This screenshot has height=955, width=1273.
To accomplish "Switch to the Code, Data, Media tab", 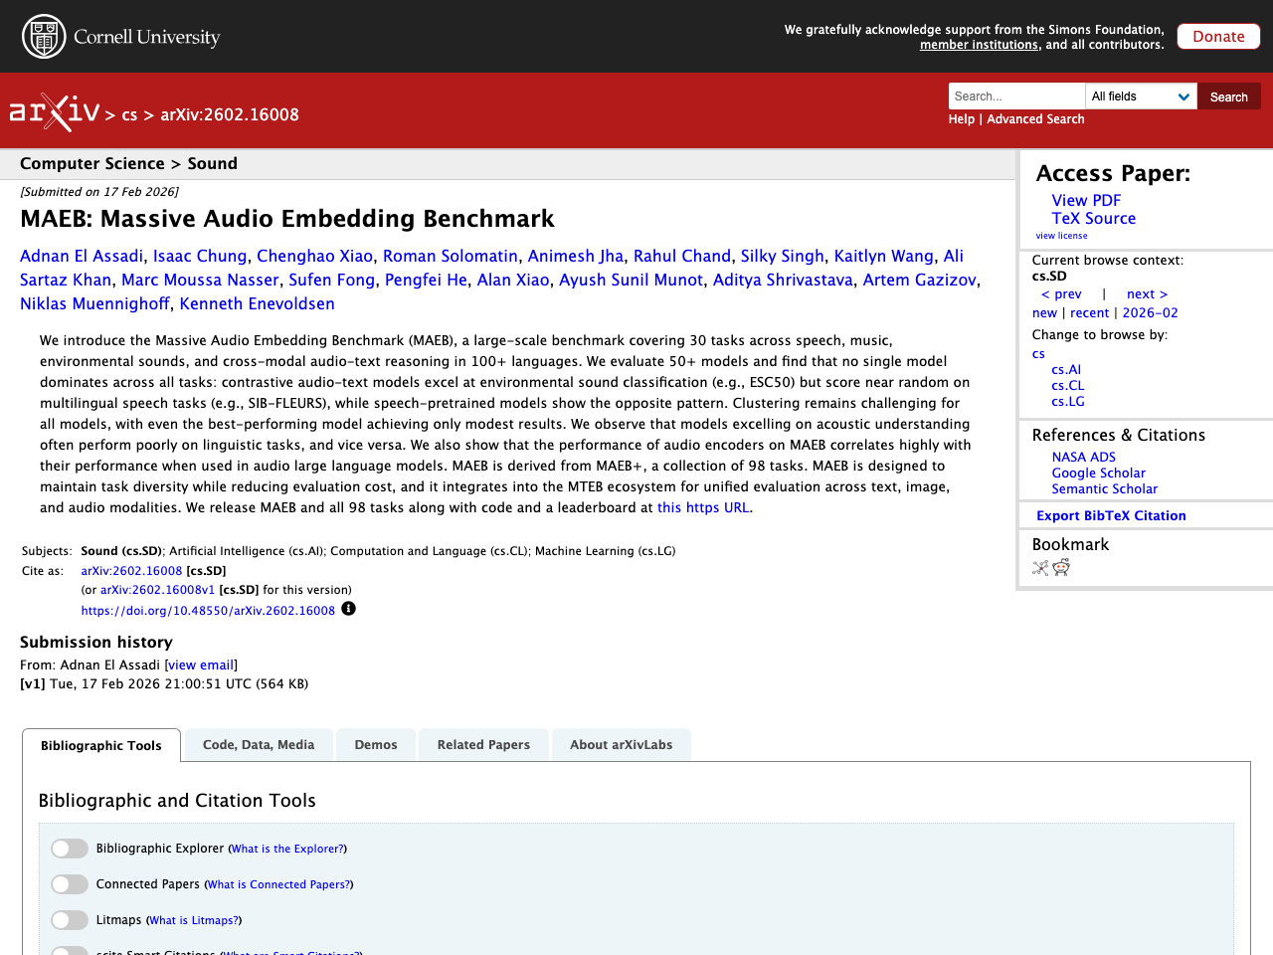I will [257, 744].
